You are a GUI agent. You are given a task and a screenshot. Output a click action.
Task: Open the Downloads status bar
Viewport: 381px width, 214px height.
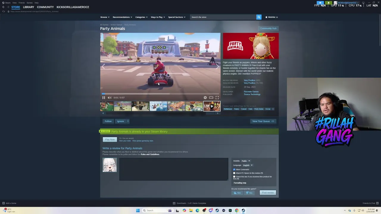coord(190,203)
